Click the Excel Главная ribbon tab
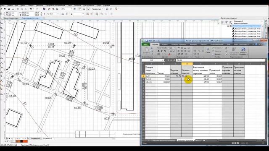 tap(155, 44)
